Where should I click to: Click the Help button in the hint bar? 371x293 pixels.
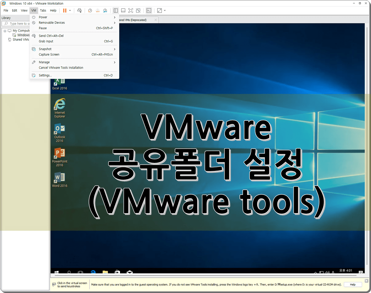point(353,285)
